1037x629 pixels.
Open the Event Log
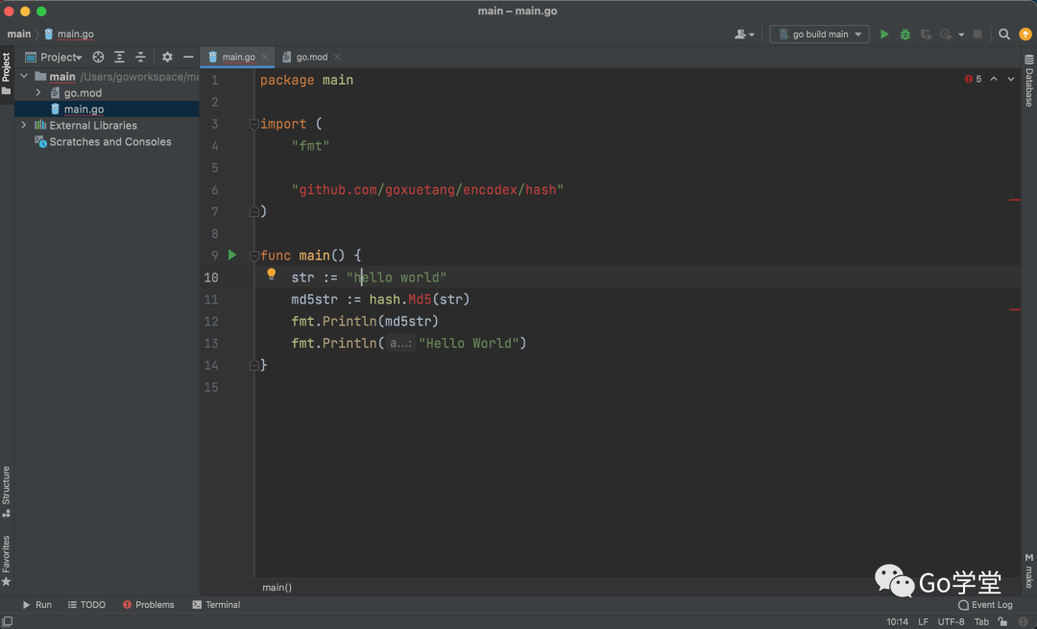[985, 605]
